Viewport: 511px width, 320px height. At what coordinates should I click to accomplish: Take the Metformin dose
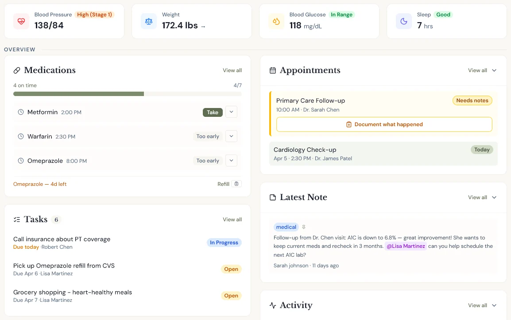(213, 112)
